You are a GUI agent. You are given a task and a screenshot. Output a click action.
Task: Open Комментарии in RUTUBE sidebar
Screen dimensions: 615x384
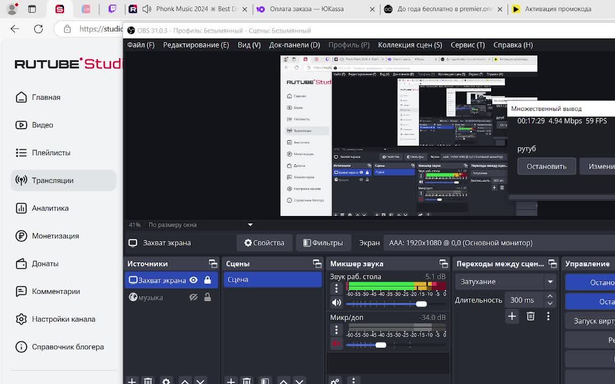(x=48, y=292)
